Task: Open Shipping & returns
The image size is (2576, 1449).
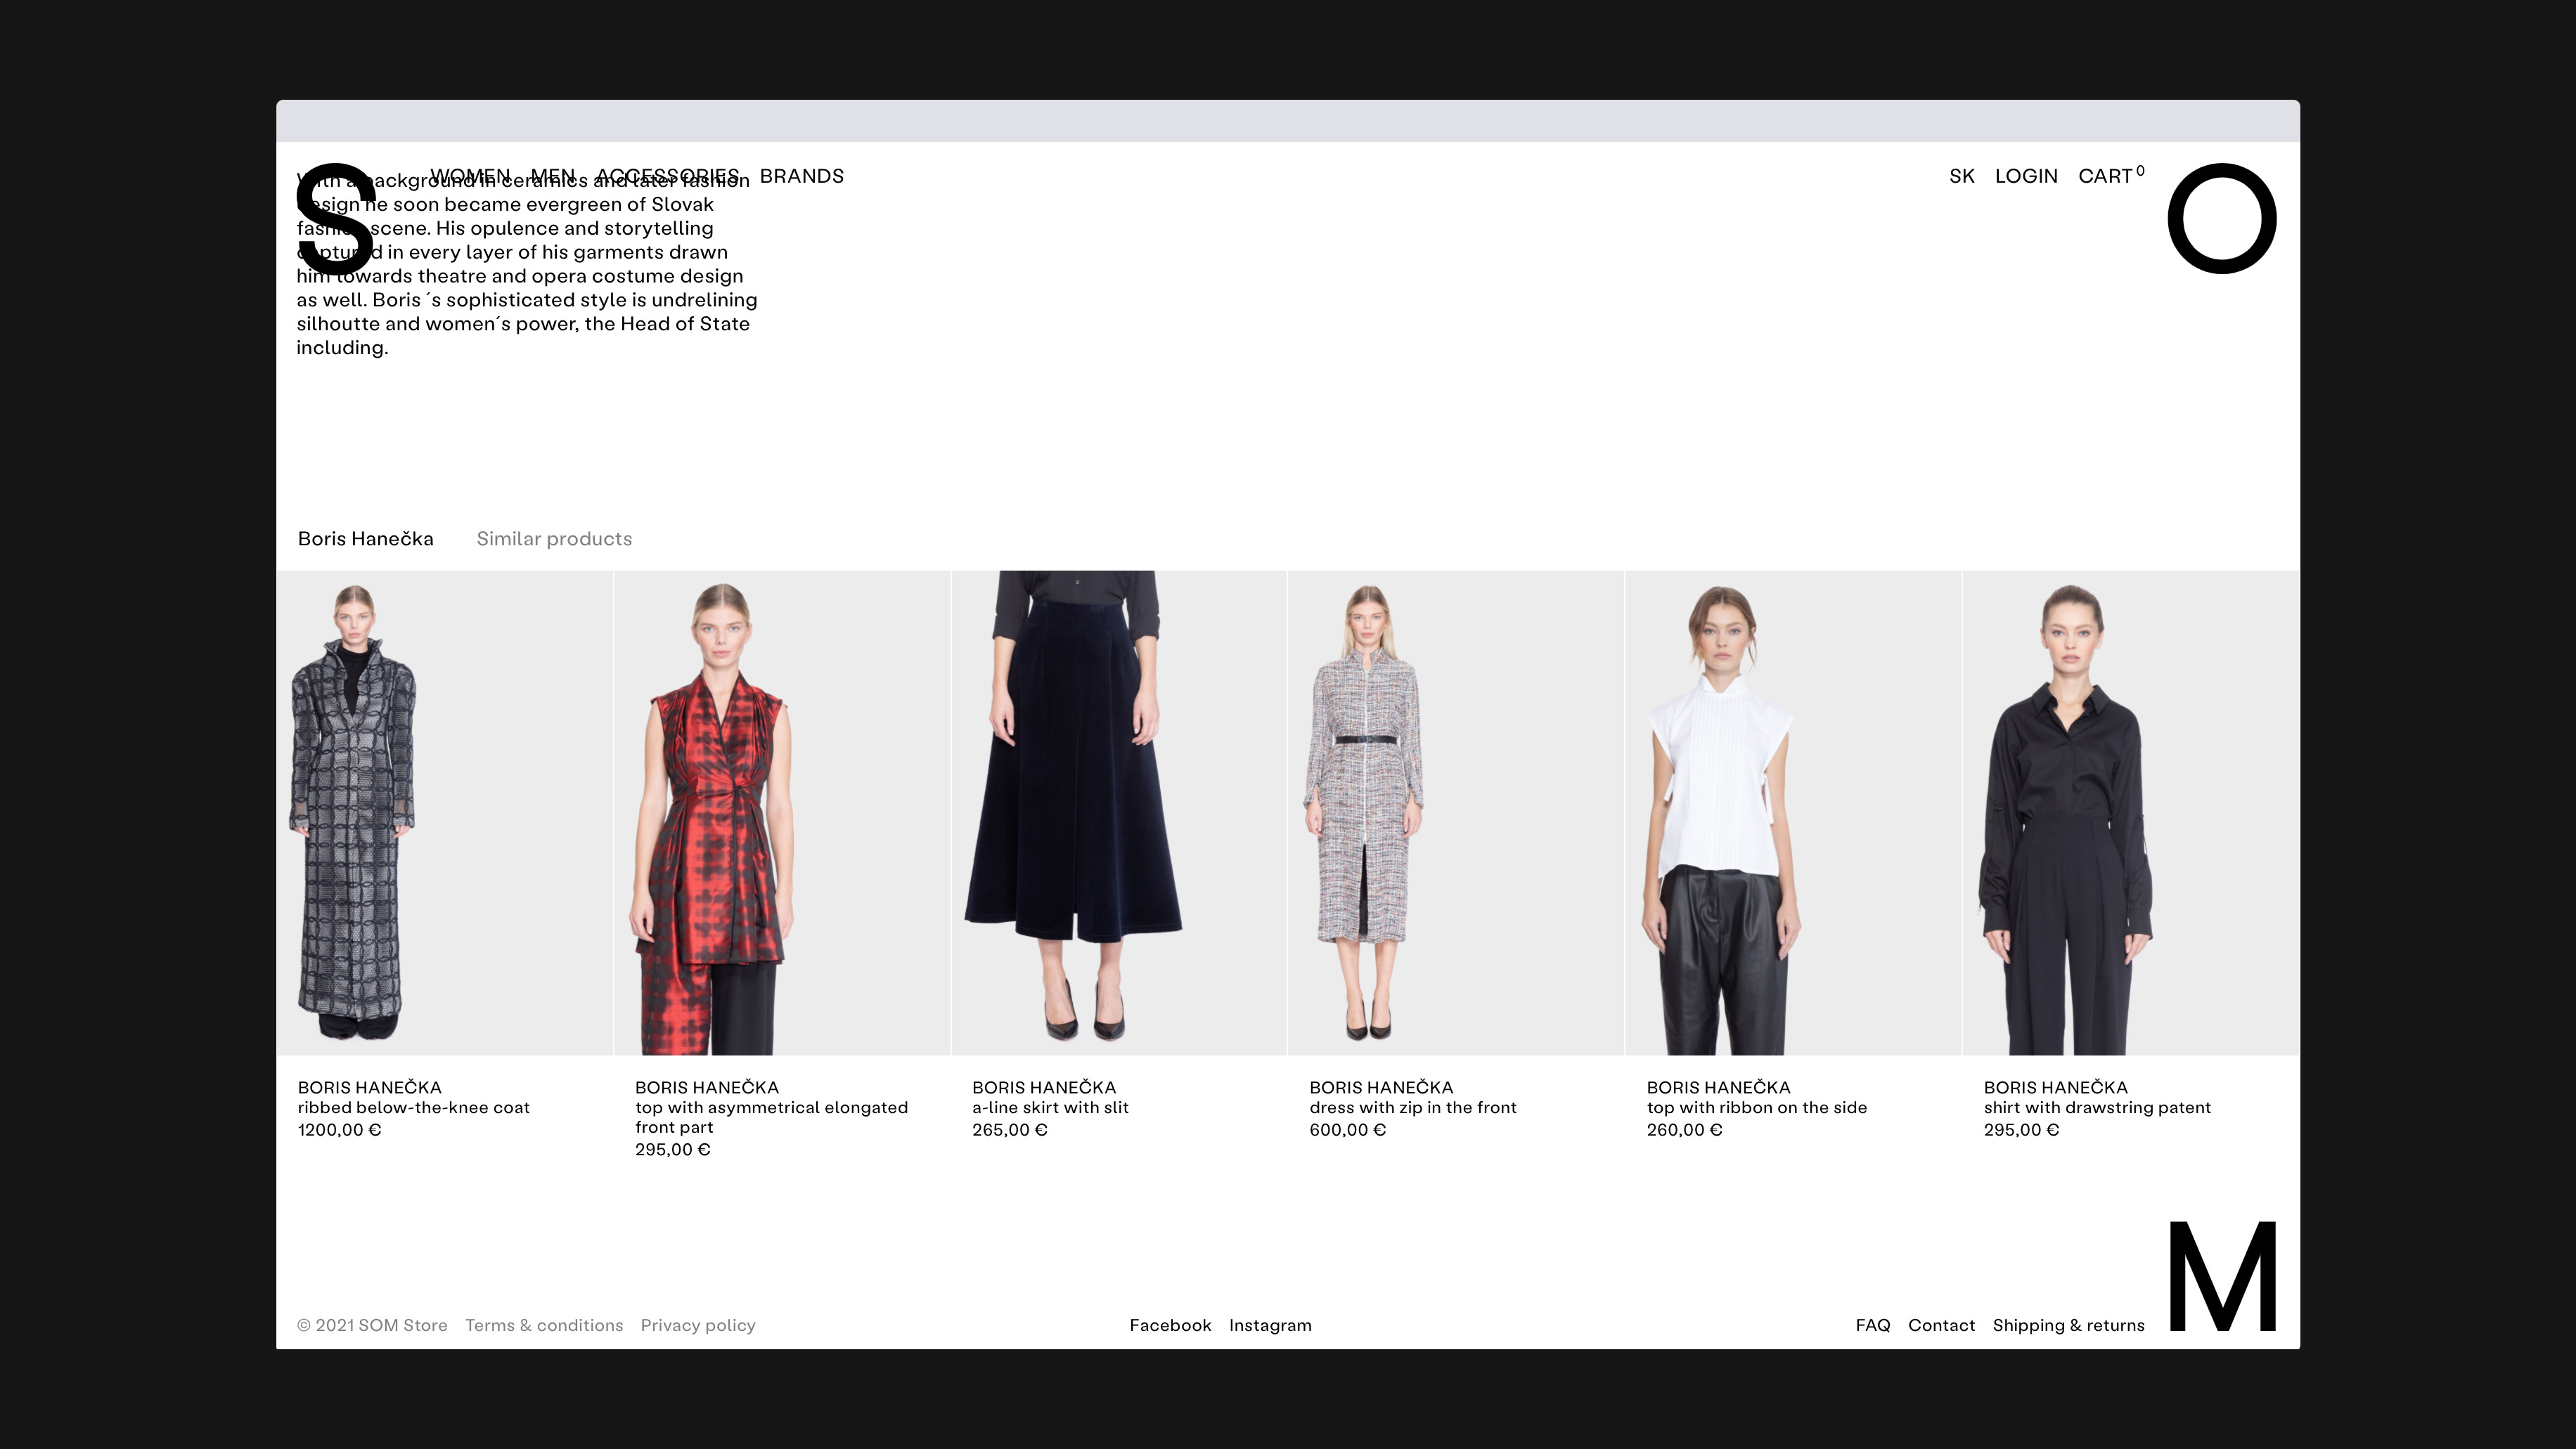Action: click(2069, 1325)
